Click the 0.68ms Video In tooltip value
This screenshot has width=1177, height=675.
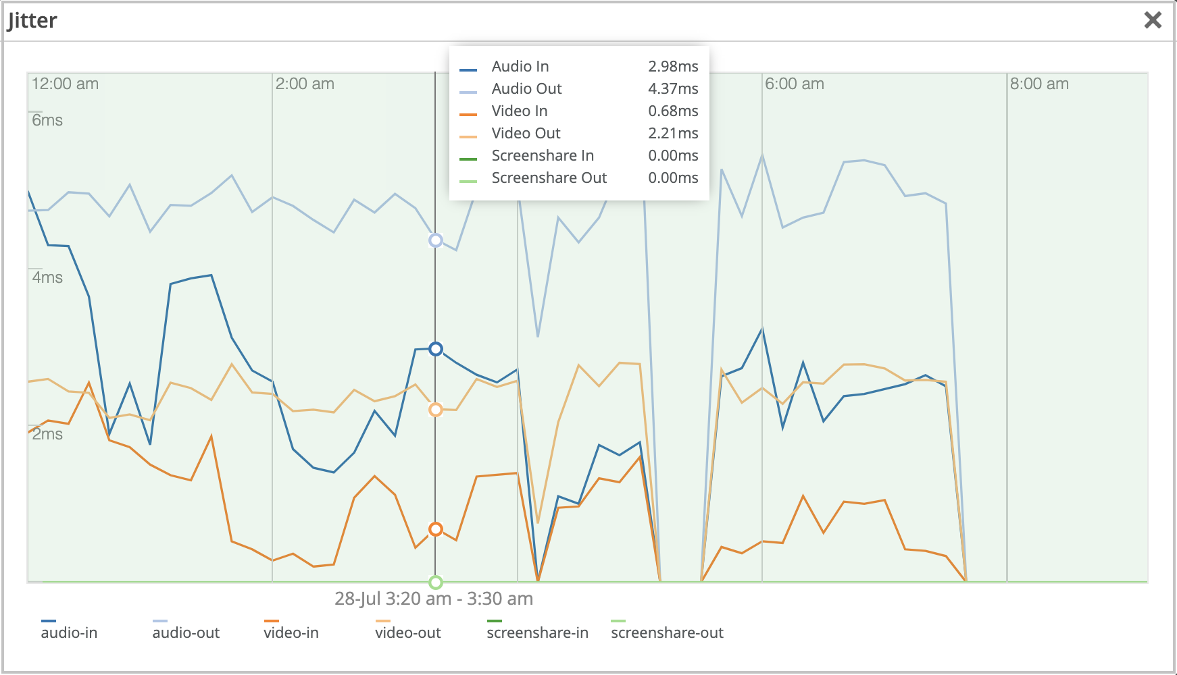coord(673,111)
